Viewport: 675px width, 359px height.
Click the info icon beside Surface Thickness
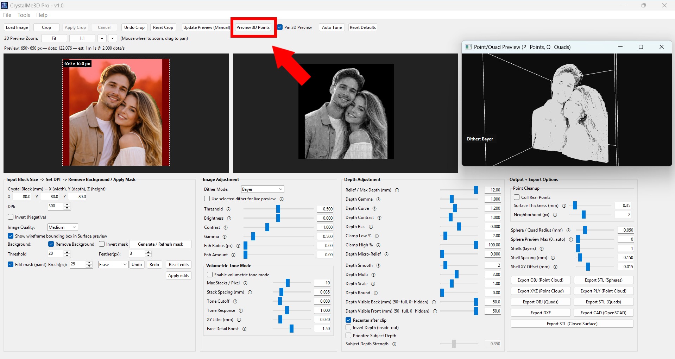click(564, 206)
